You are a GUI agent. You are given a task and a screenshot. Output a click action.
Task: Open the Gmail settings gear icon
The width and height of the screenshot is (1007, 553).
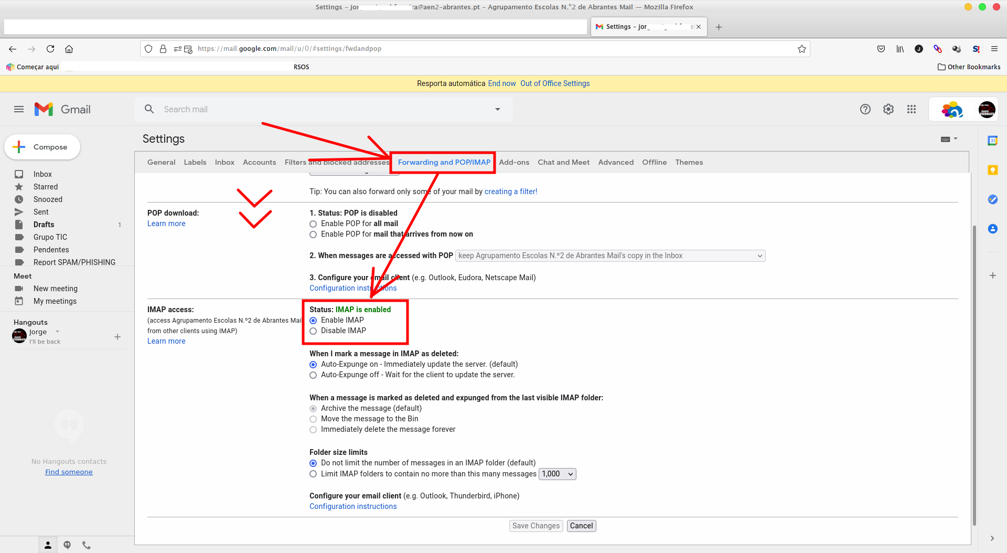pyautogui.click(x=888, y=109)
